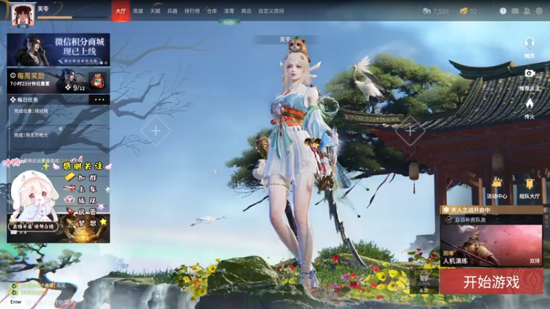The image size is (550, 309).
Task: Open the 自定义房间 custom room tab
Action: point(271,11)
